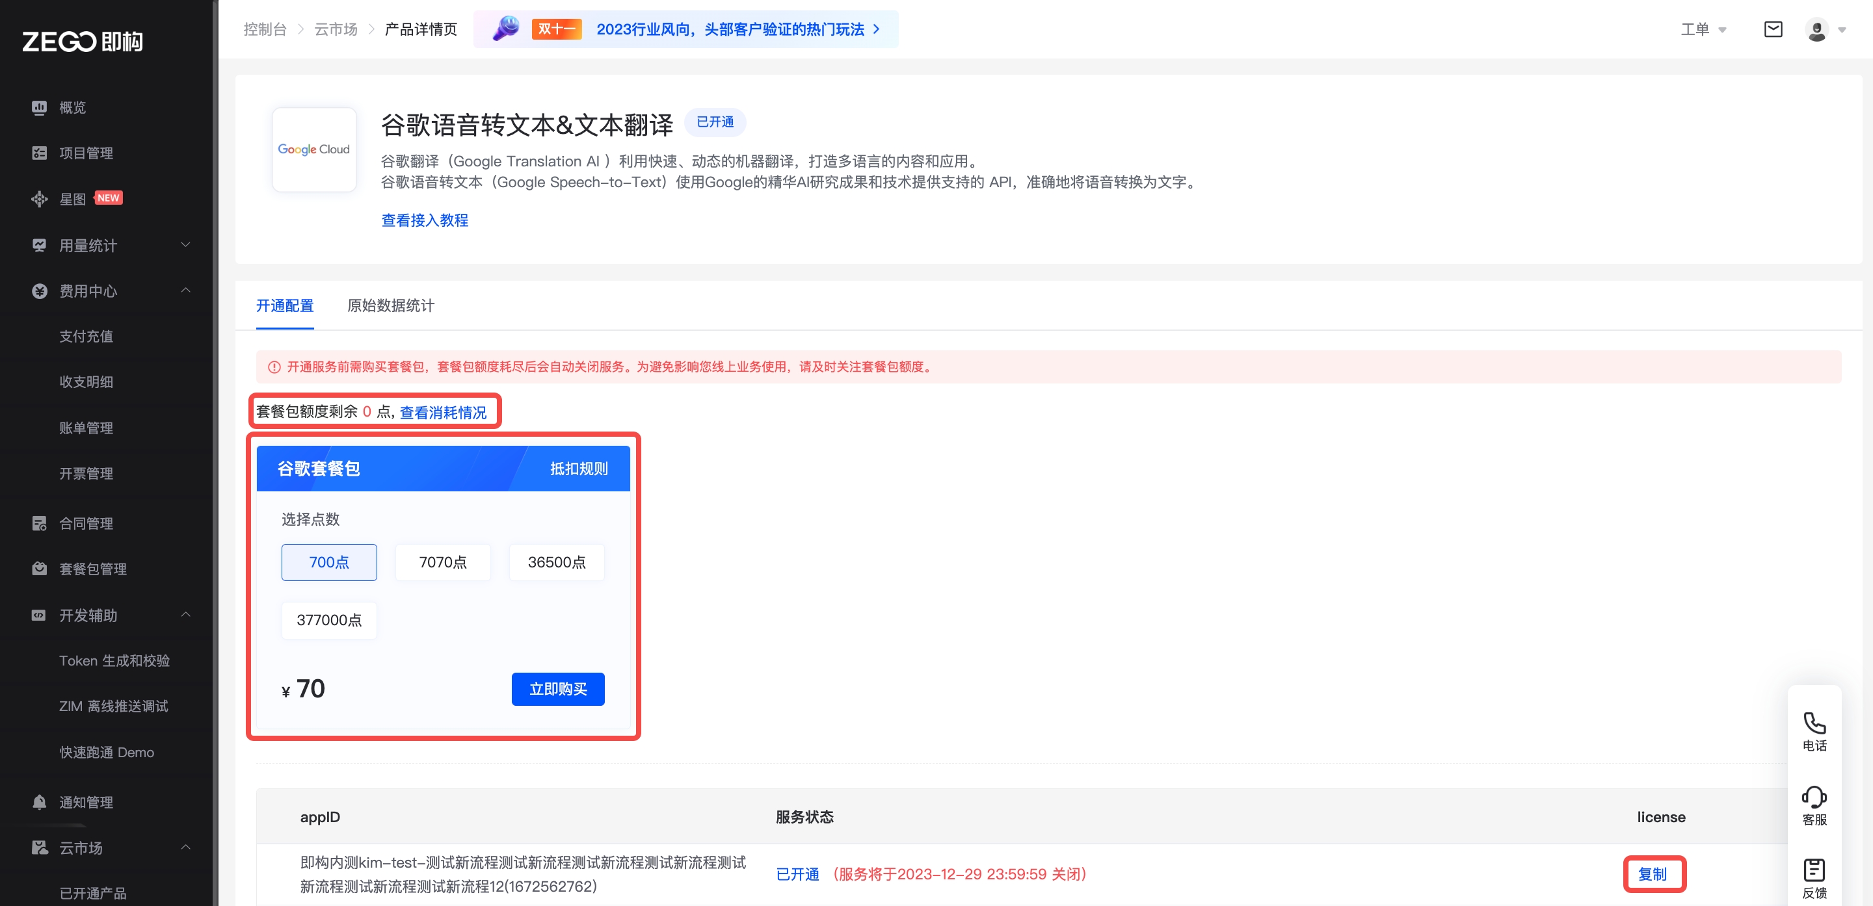Open 收支明细 in sidebar
1873x906 pixels.
point(86,382)
